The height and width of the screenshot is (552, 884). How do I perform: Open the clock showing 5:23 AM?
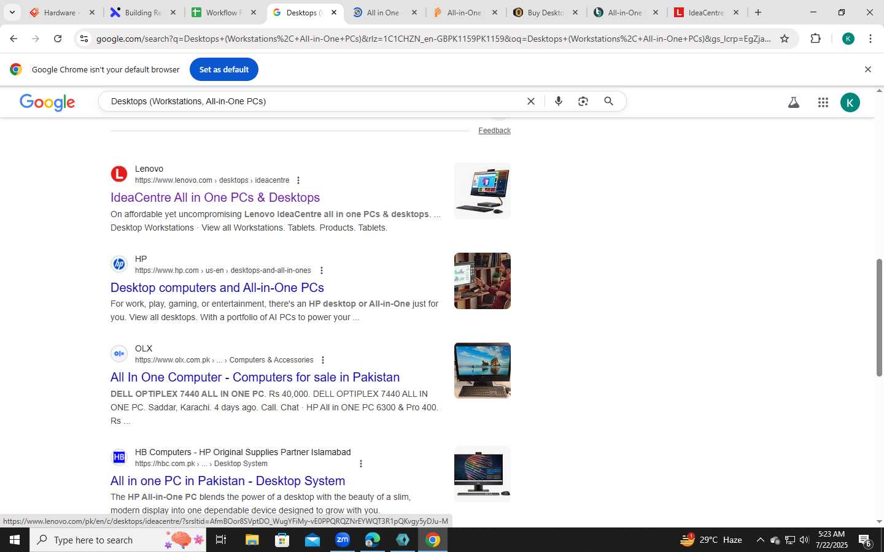(x=832, y=540)
